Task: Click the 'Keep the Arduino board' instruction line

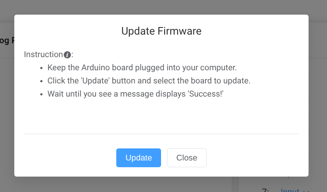Action: click(x=141, y=68)
